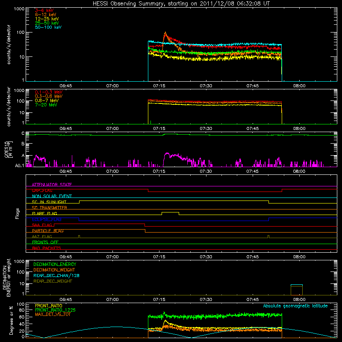Click the 06:45 tick label under GOES plot
The image size is (342, 342).
(x=66, y=171)
